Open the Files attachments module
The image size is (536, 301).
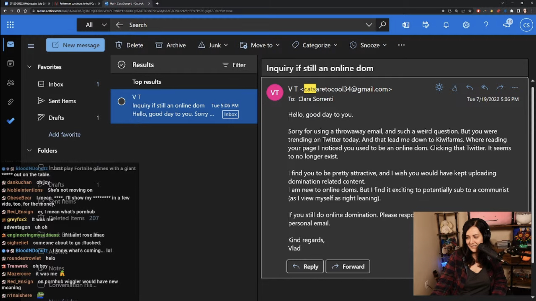click(11, 102)
